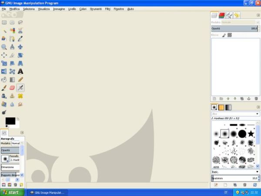Open the tool options configuration menu arrow
Screen dimensions: 261x196
(22, 132)
